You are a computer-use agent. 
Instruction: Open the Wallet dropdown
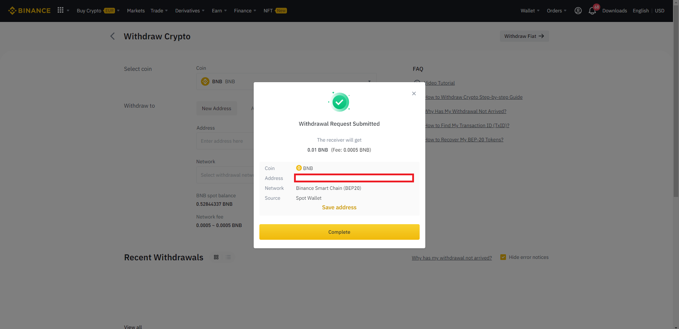click(530, 11)
